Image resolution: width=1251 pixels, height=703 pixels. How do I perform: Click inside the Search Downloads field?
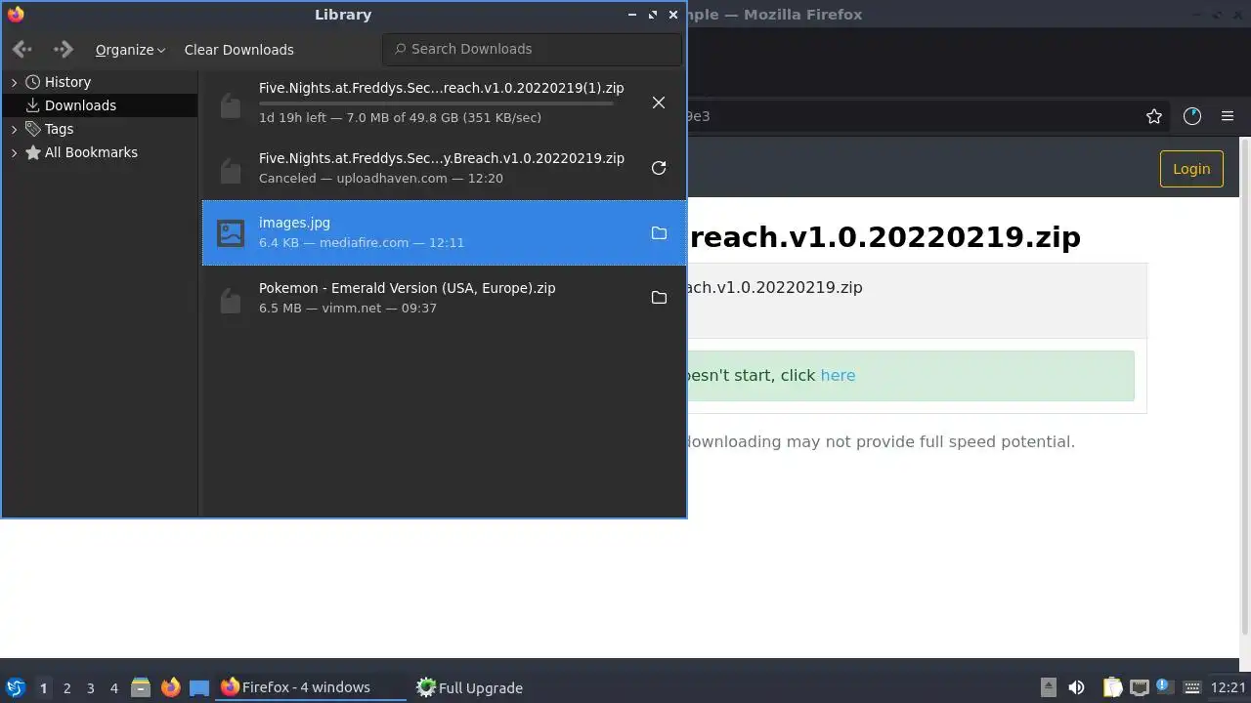(x=533, y=49)
